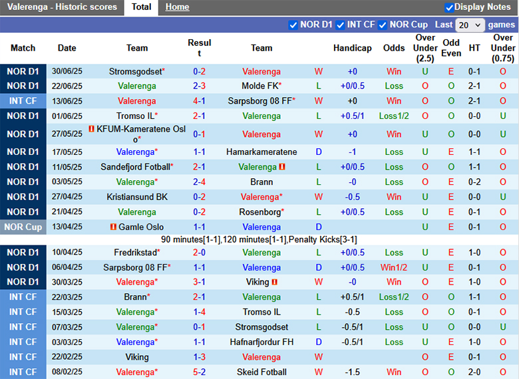Viewport: 519px width, 379px height.
Task: Open the Fredrikstad team link
Action: click(136, 253)
